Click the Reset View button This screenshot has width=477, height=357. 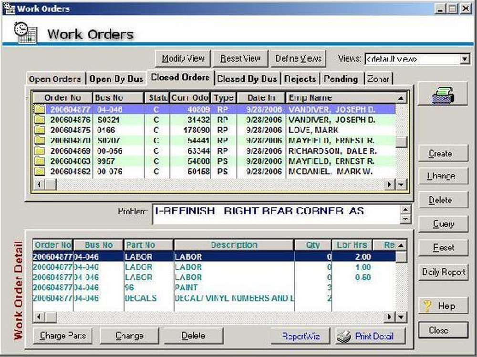point(240,58)
